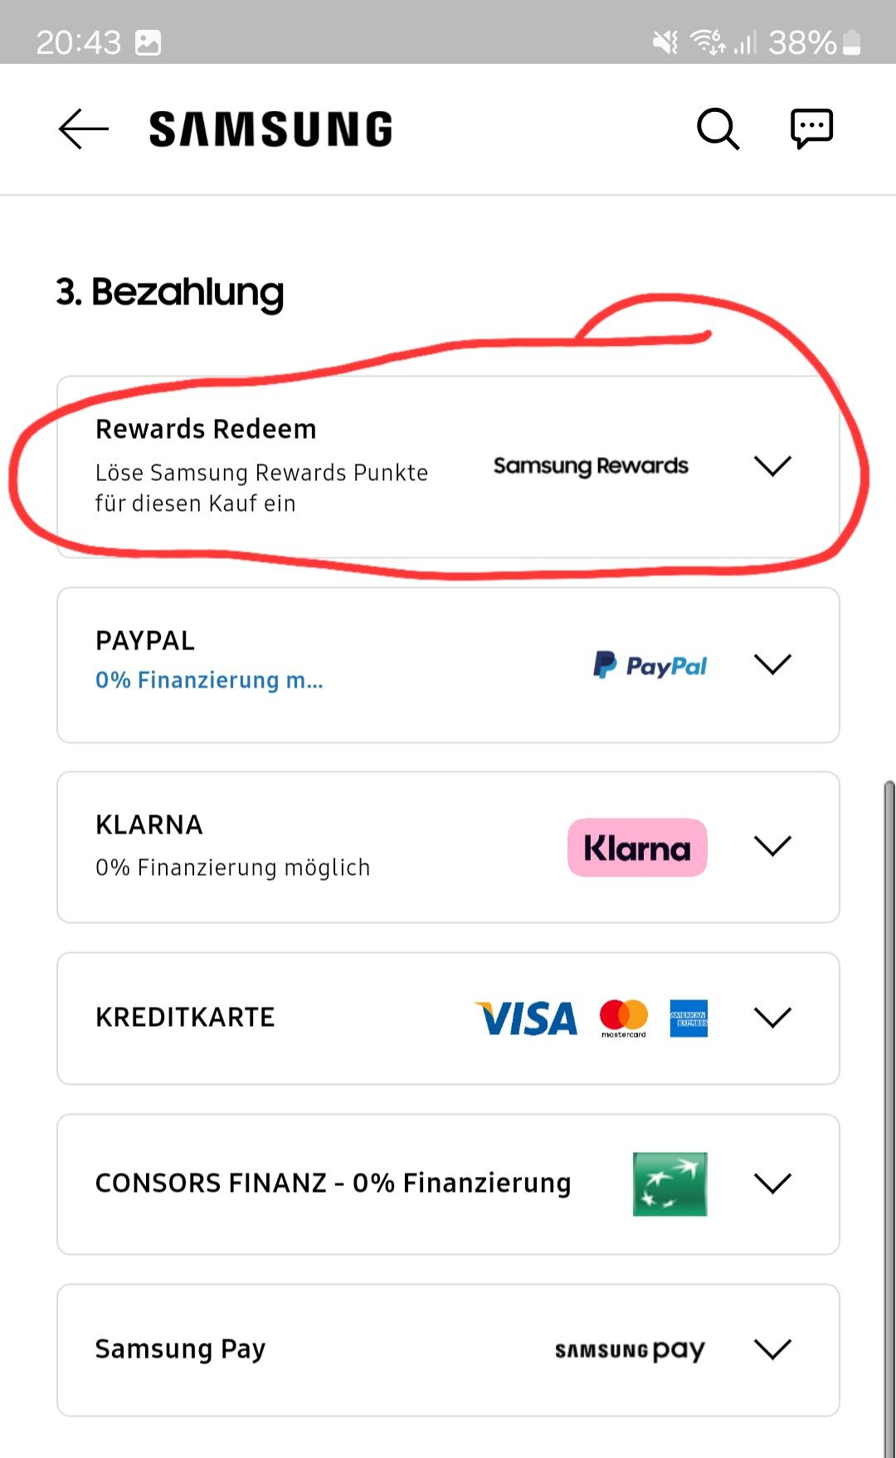
Task: Open the '0% Finanzierung m...' link under PayPal
Action: [208, 680]
